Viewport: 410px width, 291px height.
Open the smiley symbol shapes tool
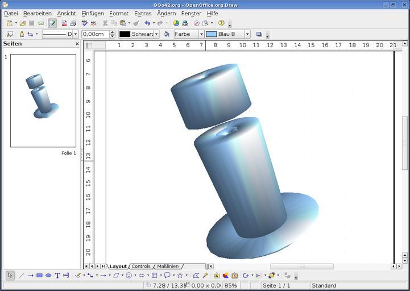(x=129, y=276)
